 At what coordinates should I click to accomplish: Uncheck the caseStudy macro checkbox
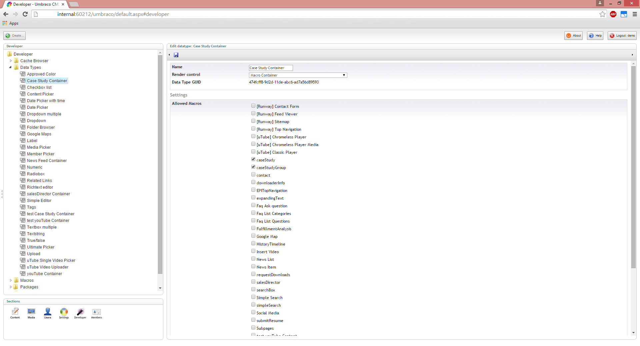coord(253,159)
